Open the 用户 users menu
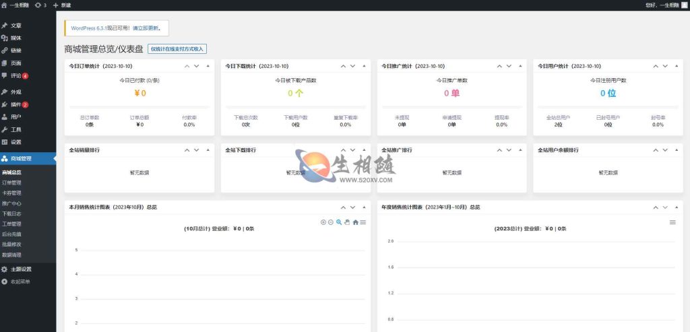 (28, 117)
